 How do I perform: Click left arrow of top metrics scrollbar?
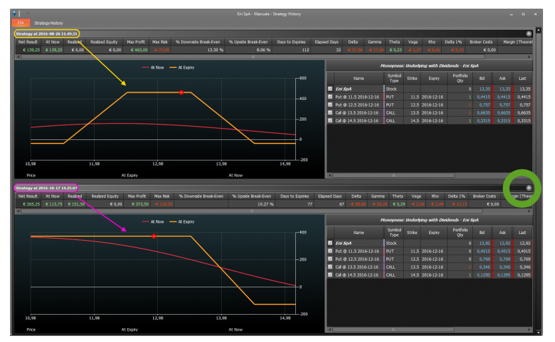click(x=18, y=57)
